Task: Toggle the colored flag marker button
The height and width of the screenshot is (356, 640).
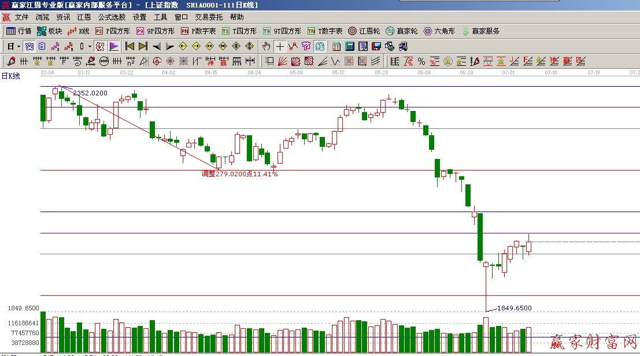Action: [x=114, y=46]
